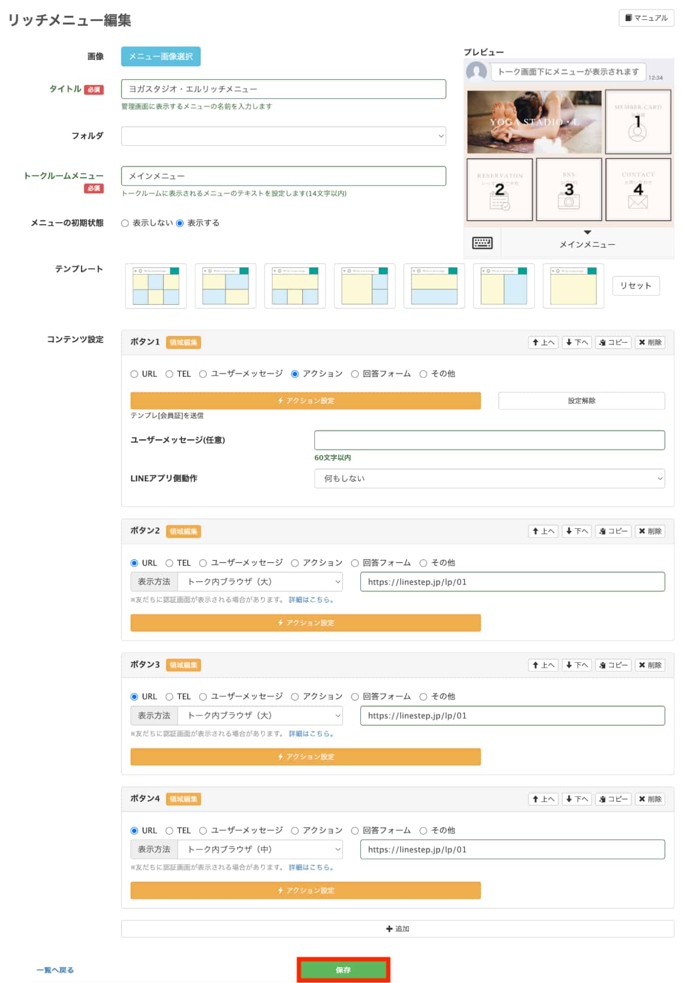Open 表示方法 dropdown in ボタン3
Screen dimensions: 683x983
pyautogui.click(x=260, y=716)
